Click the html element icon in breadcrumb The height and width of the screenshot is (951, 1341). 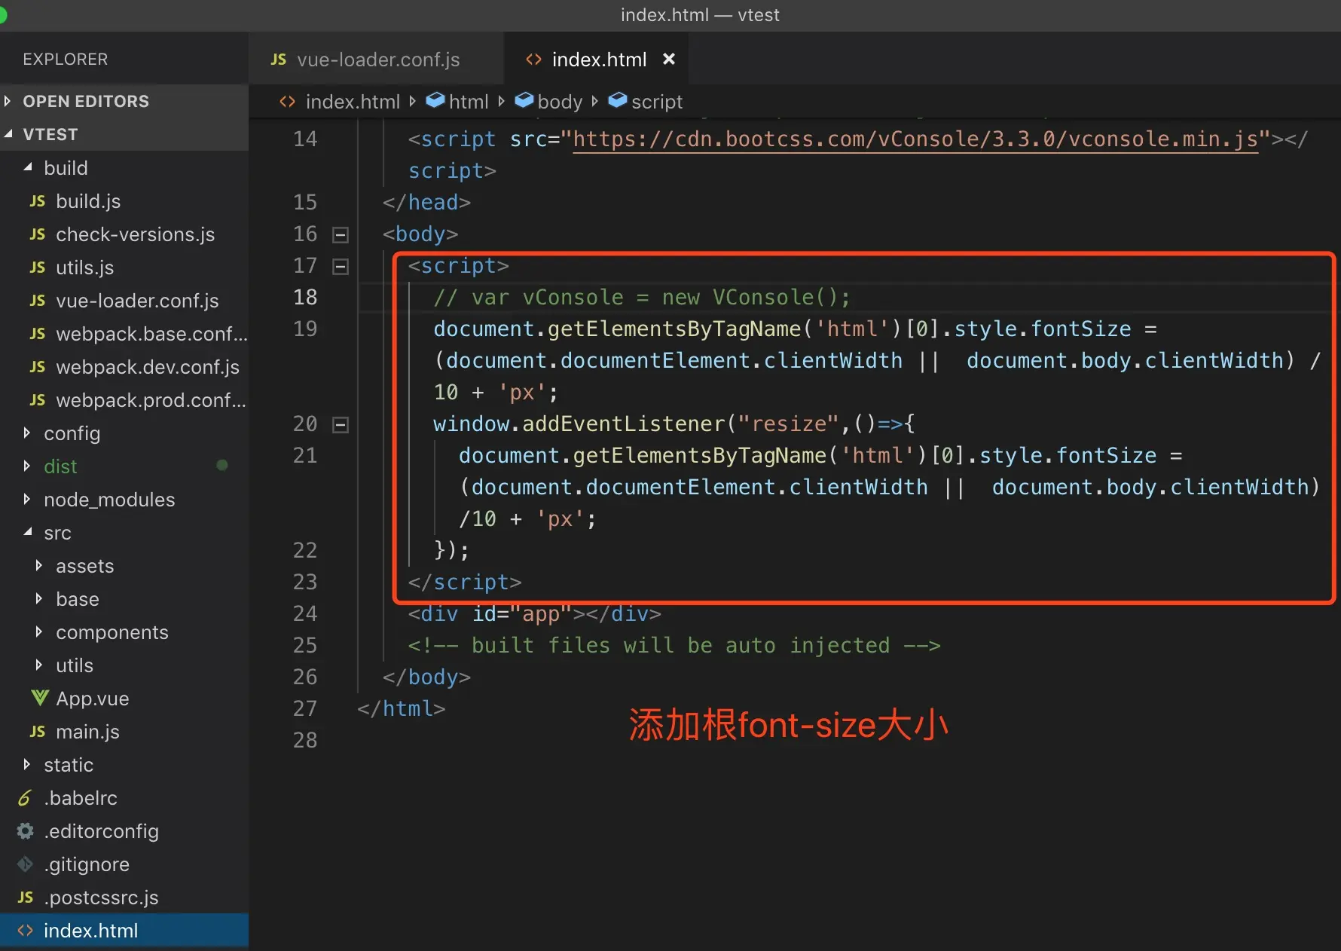pos(435,100)
